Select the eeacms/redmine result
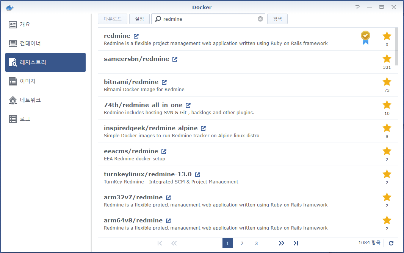This screenshot has height=253, width=404. (x=246, y=155)
